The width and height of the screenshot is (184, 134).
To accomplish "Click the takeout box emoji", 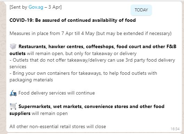I will point(13,46).
